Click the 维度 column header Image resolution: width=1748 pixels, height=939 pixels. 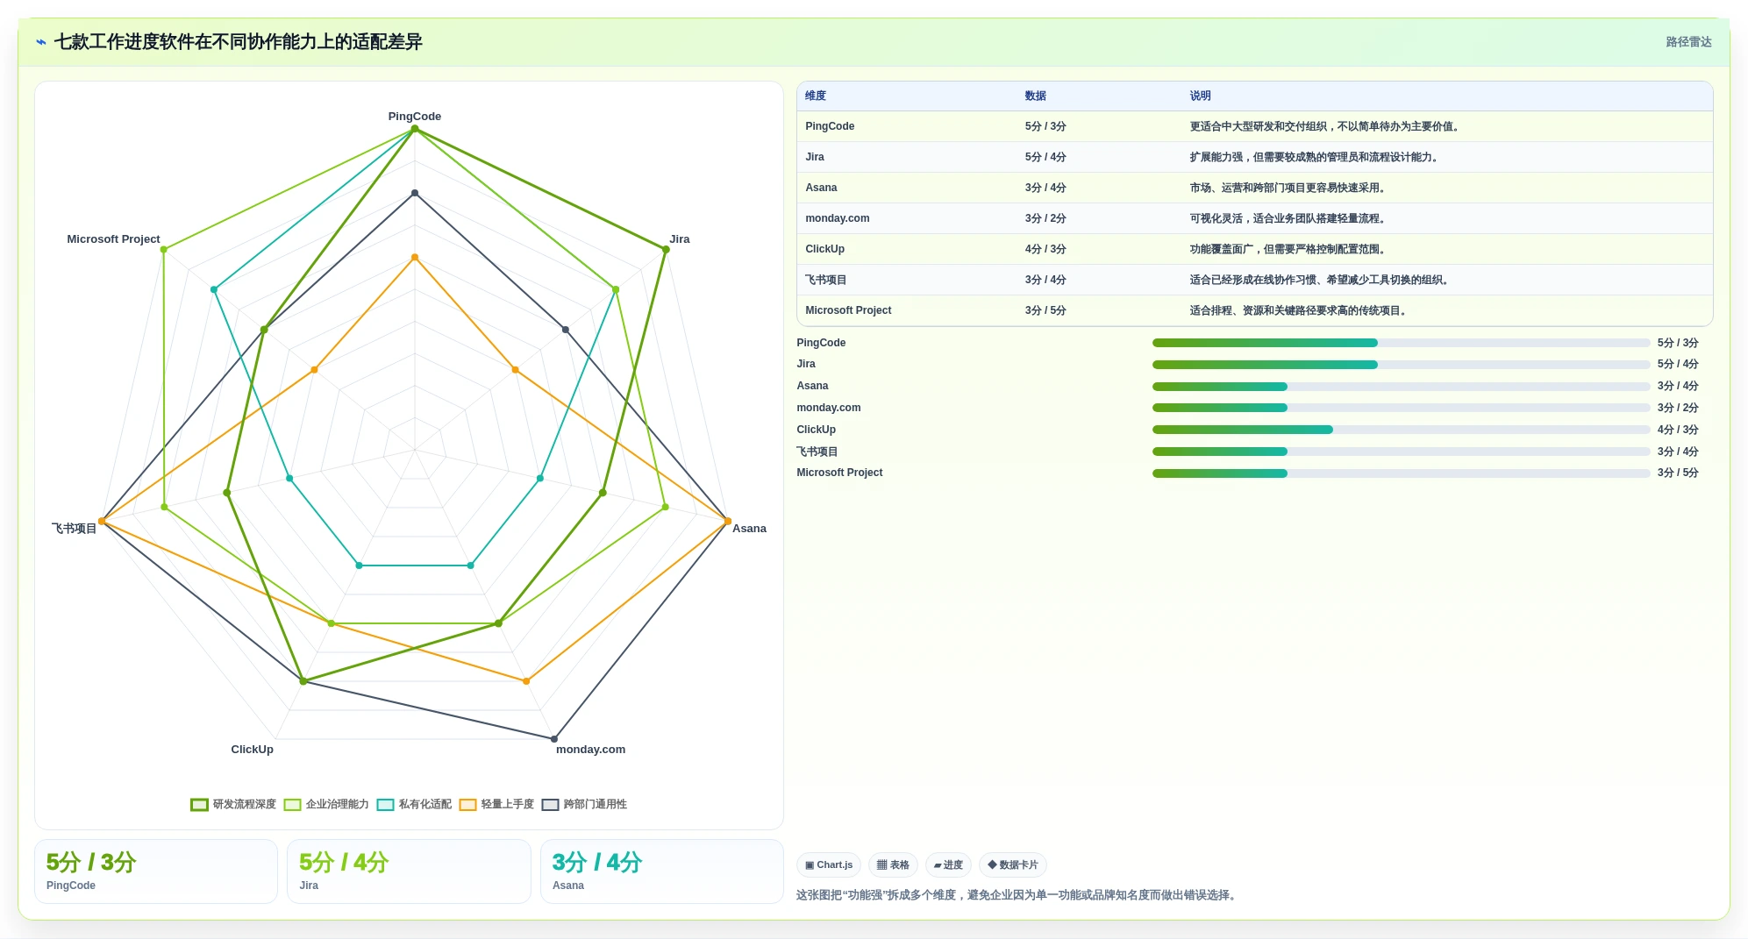point(816,96)
